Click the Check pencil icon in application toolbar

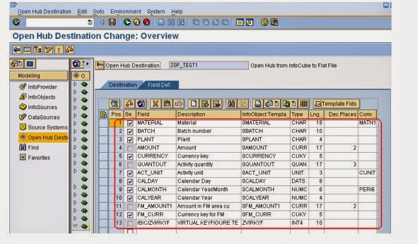pyautogui.click(x=48, y=50)
